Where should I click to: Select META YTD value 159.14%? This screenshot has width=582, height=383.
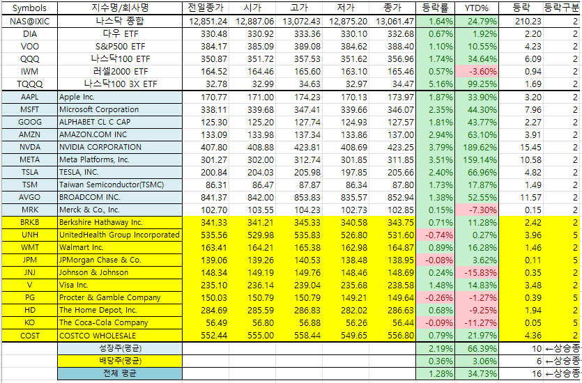pyautogui.click(x=477, y=159)
